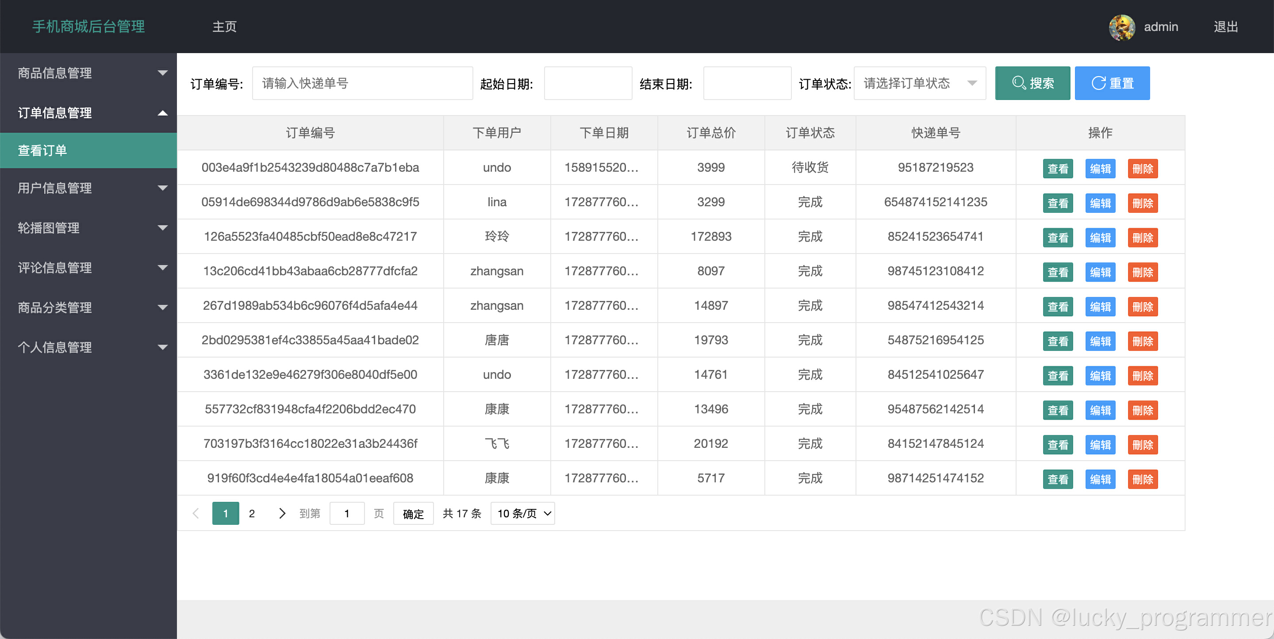Click 查看 button for user lina's order

pos(1057,203)
